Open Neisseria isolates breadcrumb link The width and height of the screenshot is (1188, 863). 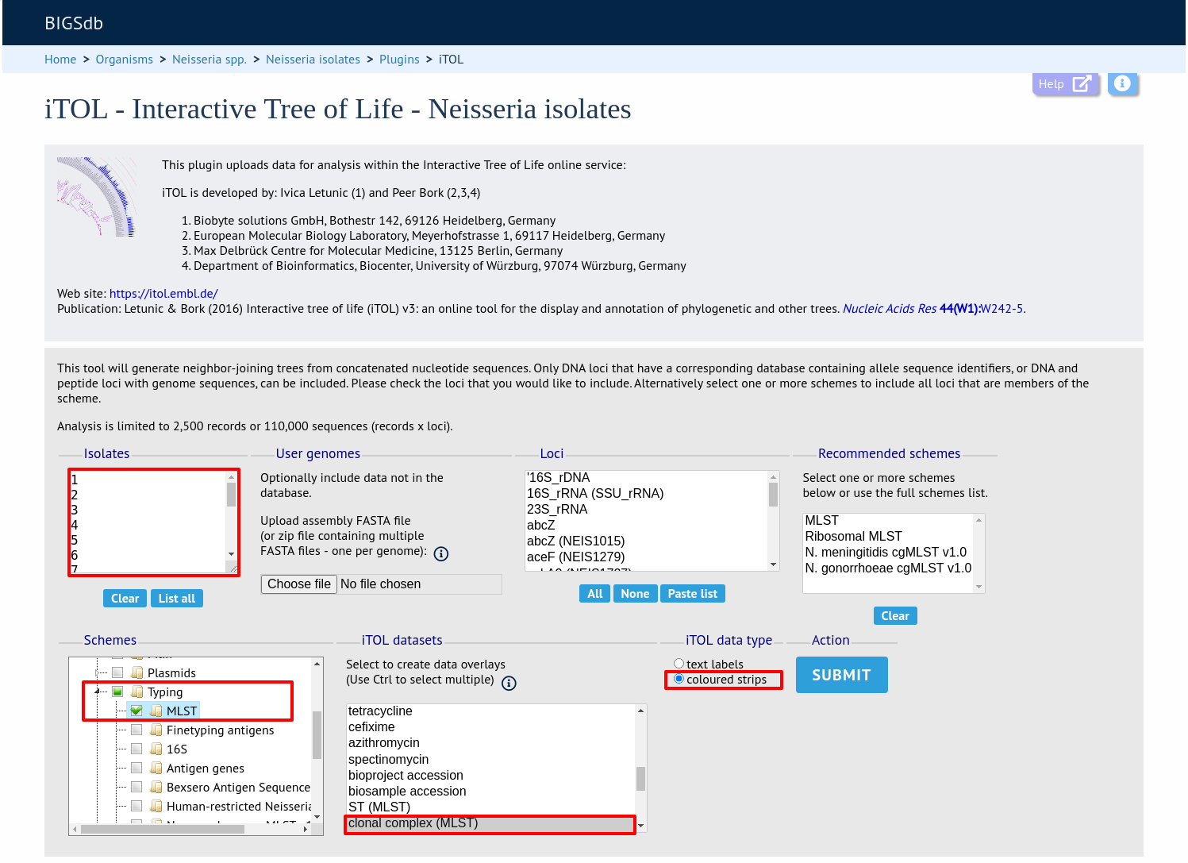(x=313, y=60)
